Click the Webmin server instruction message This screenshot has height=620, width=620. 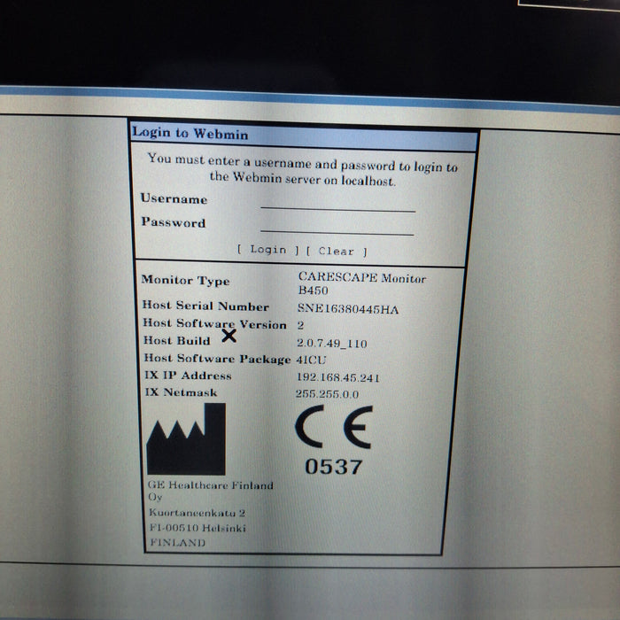(303, 171)
